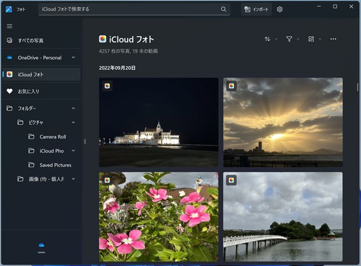Collapse the フォルダー section chevron
This screenshot has width=361, height=266.
[x=73, y=108]
